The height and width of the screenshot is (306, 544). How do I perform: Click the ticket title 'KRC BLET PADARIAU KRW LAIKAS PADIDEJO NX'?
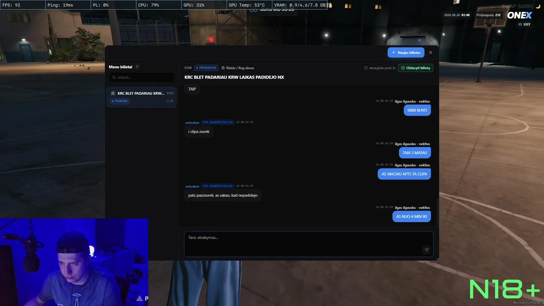tap(234, 77)
